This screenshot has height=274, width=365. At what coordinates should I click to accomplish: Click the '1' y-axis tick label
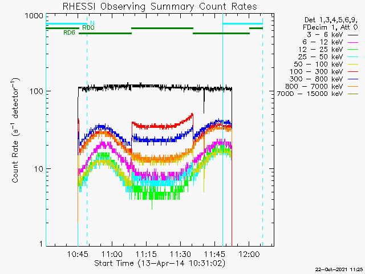pyautogui.click(x=42, y=244)
